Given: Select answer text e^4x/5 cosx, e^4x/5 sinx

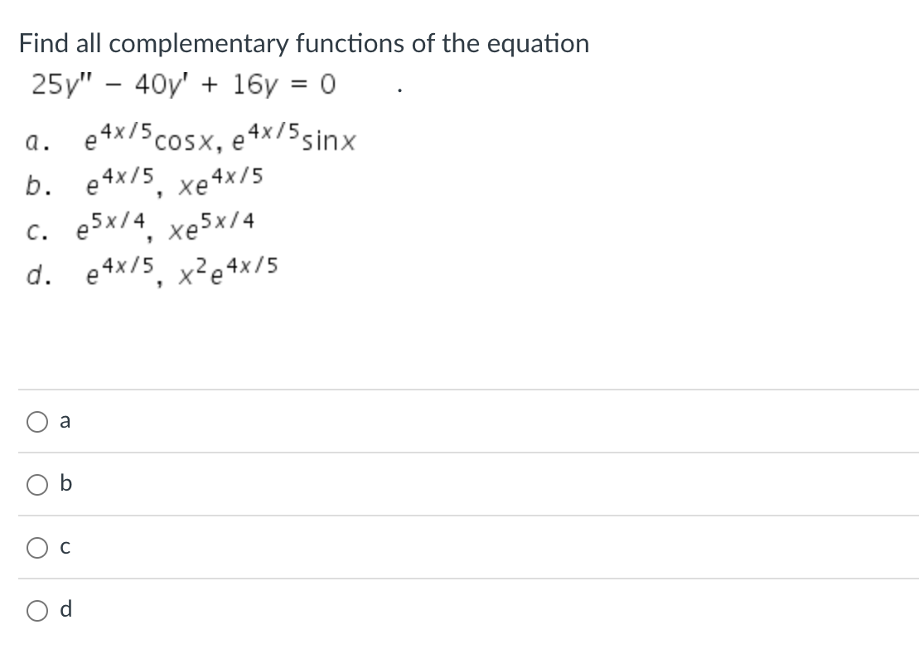Looking at the screenshot, I should (x=220, y=139).
